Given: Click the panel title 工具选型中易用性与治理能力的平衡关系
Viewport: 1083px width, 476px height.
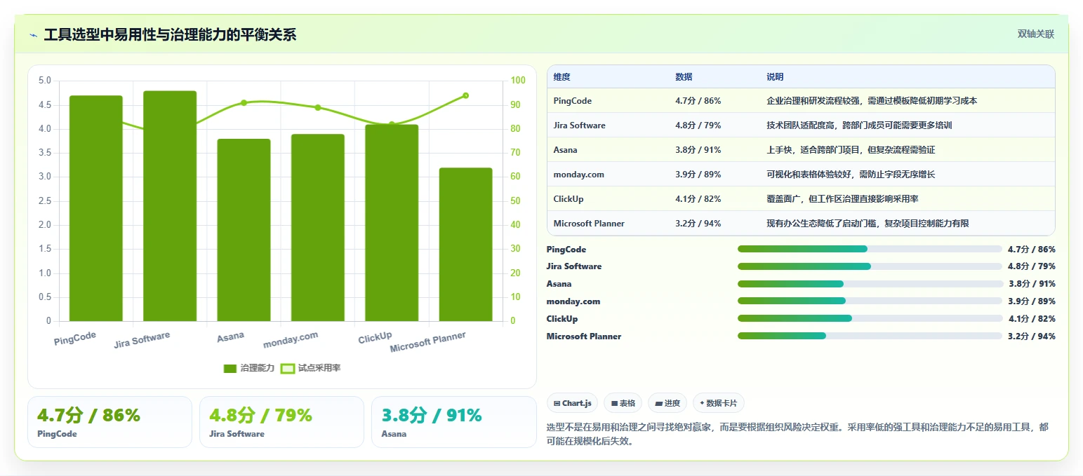Looking at the screenshot, I should pos(170,34).
